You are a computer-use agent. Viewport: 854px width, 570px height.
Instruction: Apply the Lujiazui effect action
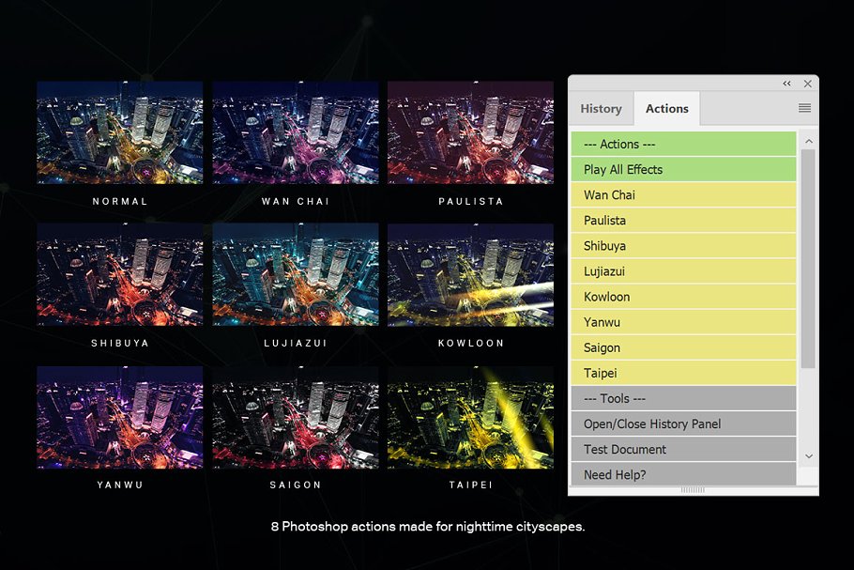pyautogui.click(x=683, y=271)
